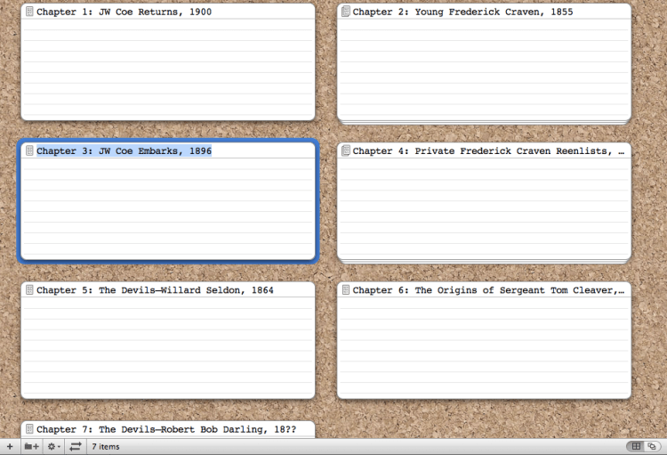Click the double-arrow selection sync button
The height and width of the screenshot is (455, 667).
tap(76, 446)
